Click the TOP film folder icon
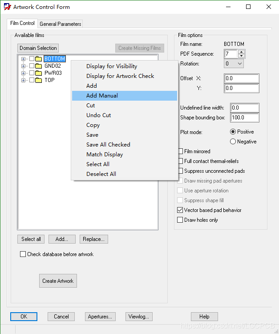Screen dimensions: 279x334 (x=39, y=80)
